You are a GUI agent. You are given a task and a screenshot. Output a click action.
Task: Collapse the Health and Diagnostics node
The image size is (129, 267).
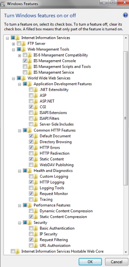pos(19,171)
